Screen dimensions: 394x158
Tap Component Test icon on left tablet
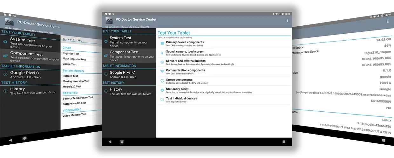(x=5, y=56)
